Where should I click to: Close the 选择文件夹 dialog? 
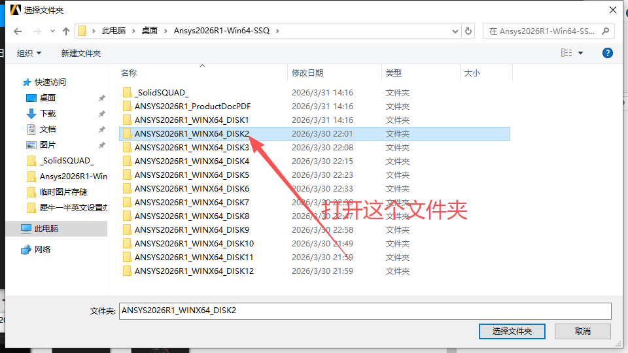(613, 10)
